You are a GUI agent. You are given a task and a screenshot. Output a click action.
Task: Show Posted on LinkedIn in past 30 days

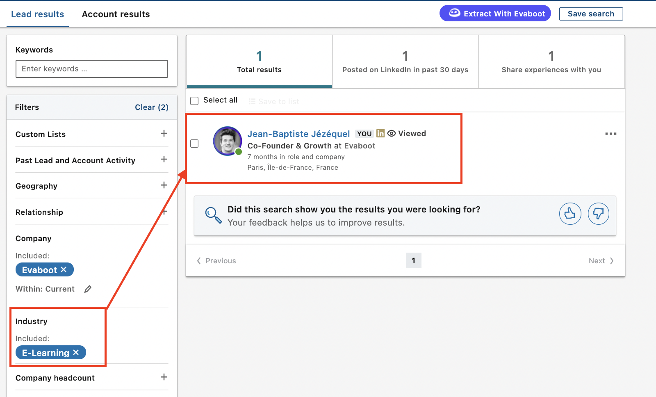[405, 62]
